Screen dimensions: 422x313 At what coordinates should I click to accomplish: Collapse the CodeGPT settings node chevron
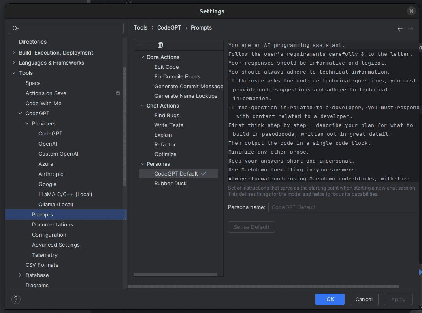[x=20, y=113]
